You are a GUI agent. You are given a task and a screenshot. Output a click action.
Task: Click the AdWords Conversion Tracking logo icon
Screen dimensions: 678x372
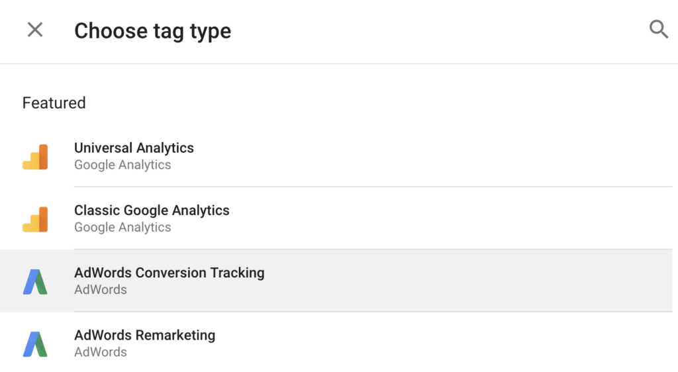35,282
